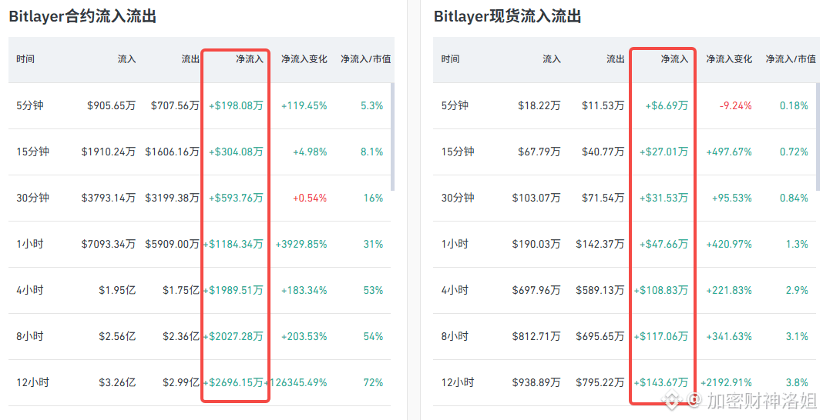Click the Bitlayer合约流入流出 table scrollbar

392,137
